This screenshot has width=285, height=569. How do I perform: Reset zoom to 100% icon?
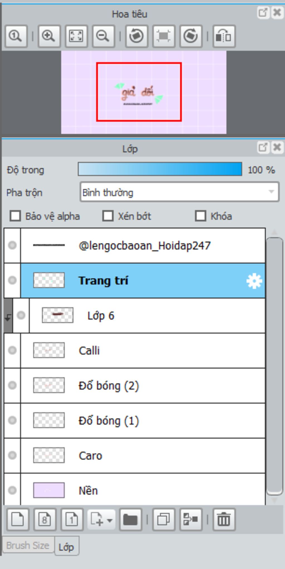[16, 36]
